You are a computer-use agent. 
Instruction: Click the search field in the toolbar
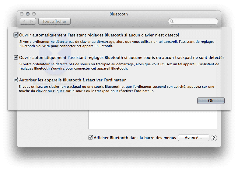tap(193, 21)
